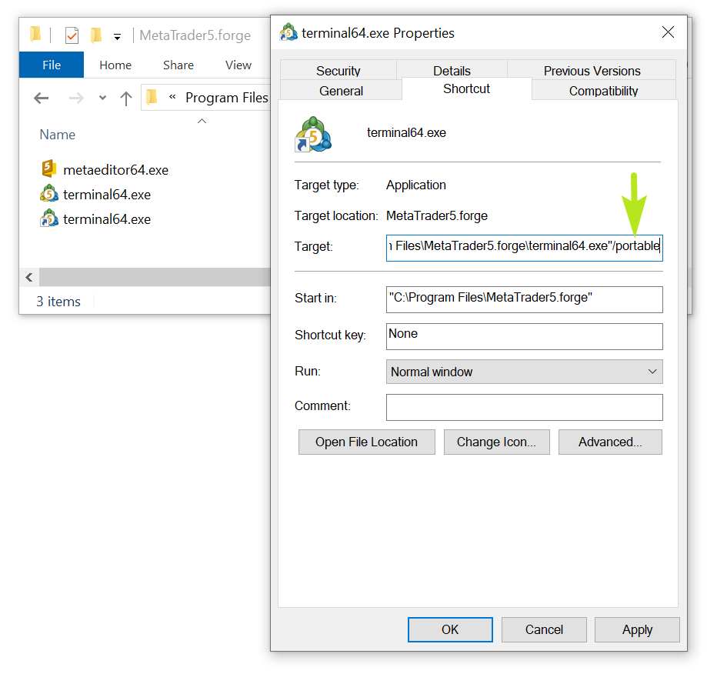Click the empty Comment field
Viewport: 707px width, 674px height.
click(x=524, y=407)
